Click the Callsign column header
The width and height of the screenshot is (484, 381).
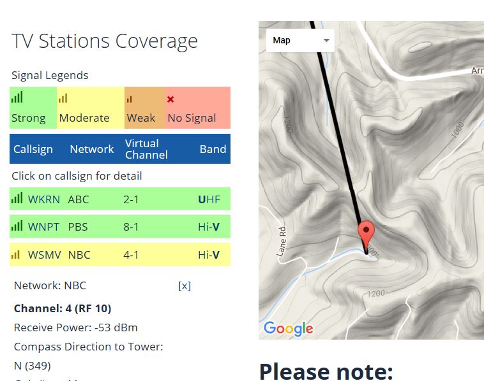[x=33, y=149]
